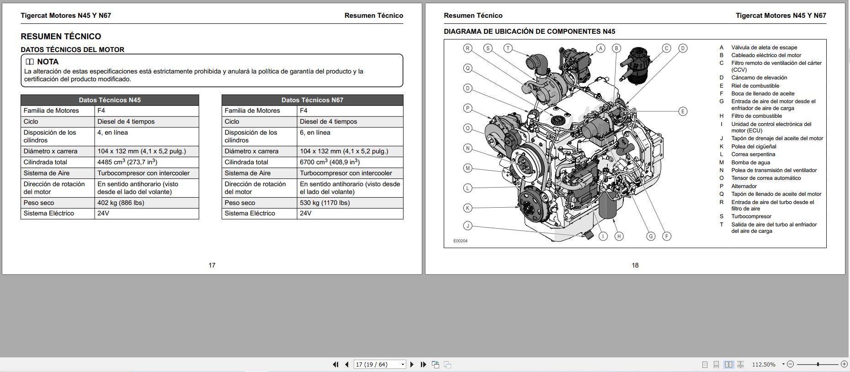Go to the next page
The height and width of the screenshot is (372, 850).
tap(412, 364)
